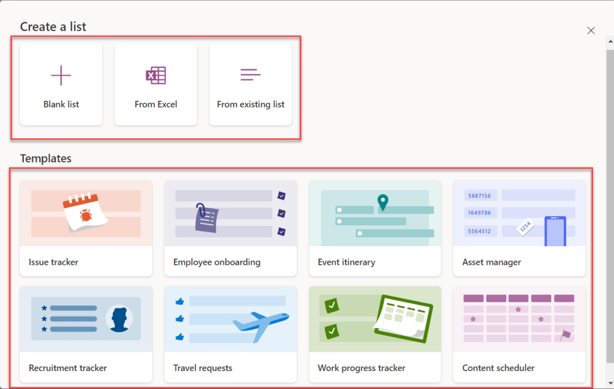Choose the From existing list label
The image size is (614, 389).
click(251, 104)
